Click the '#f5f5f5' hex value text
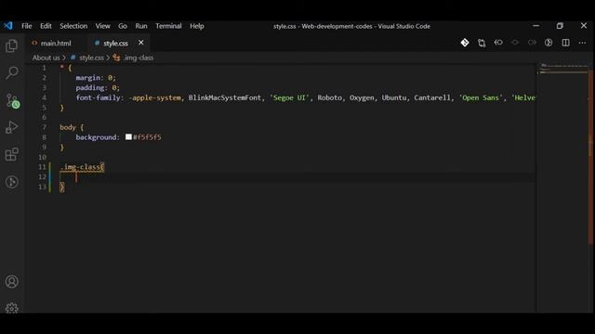Image resolution: width=595 pixels, height=334 pixels. 147,137
